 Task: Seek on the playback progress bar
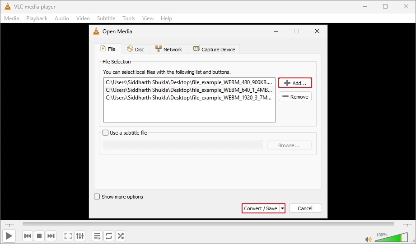coord(208,224)
